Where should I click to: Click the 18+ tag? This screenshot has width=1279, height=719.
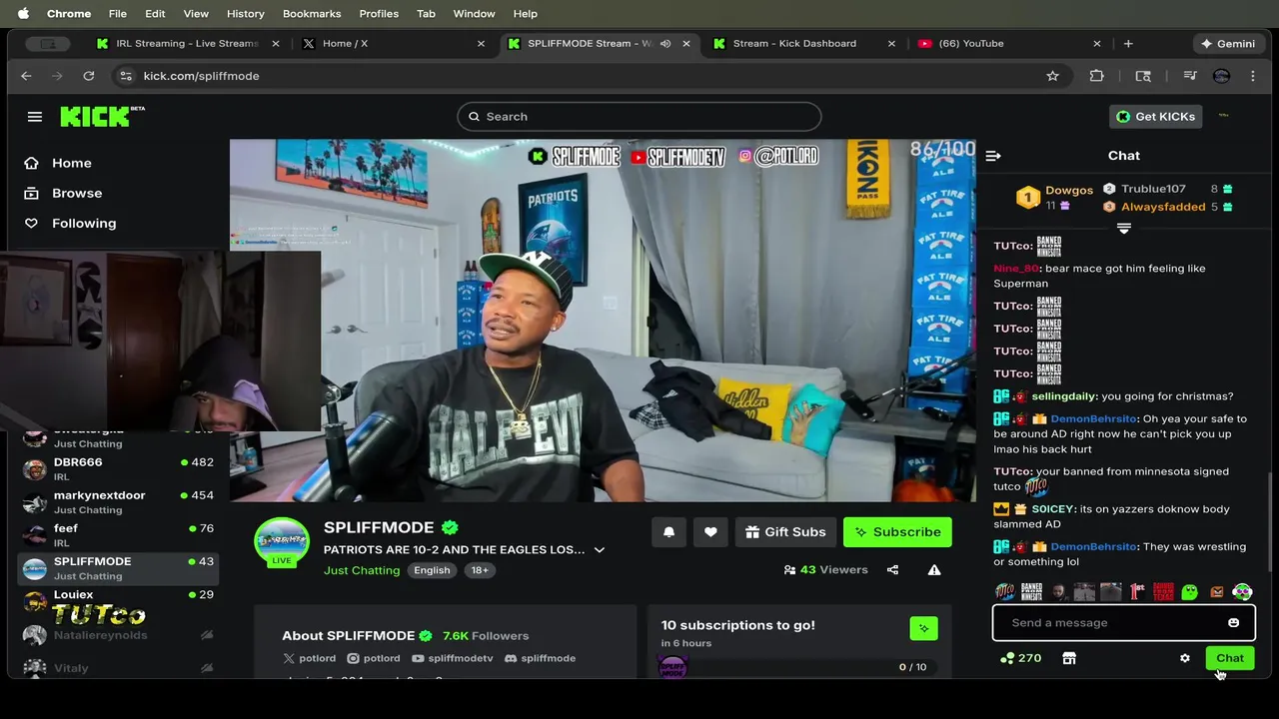point(480,570)
